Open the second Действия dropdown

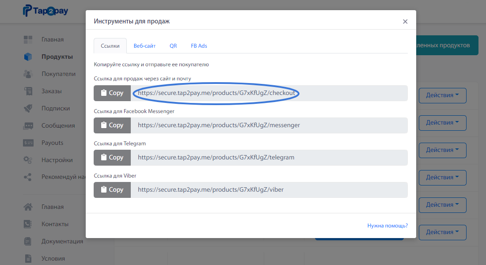[x=442, y=123]
